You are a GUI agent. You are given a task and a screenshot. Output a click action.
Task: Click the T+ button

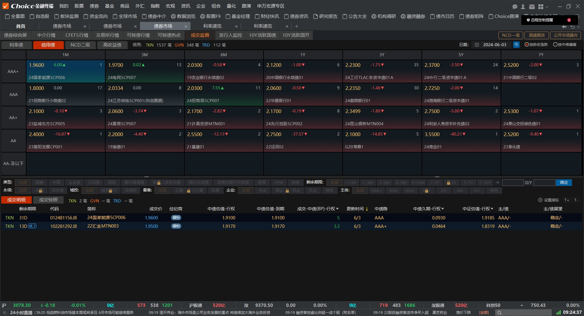[567, 200]
